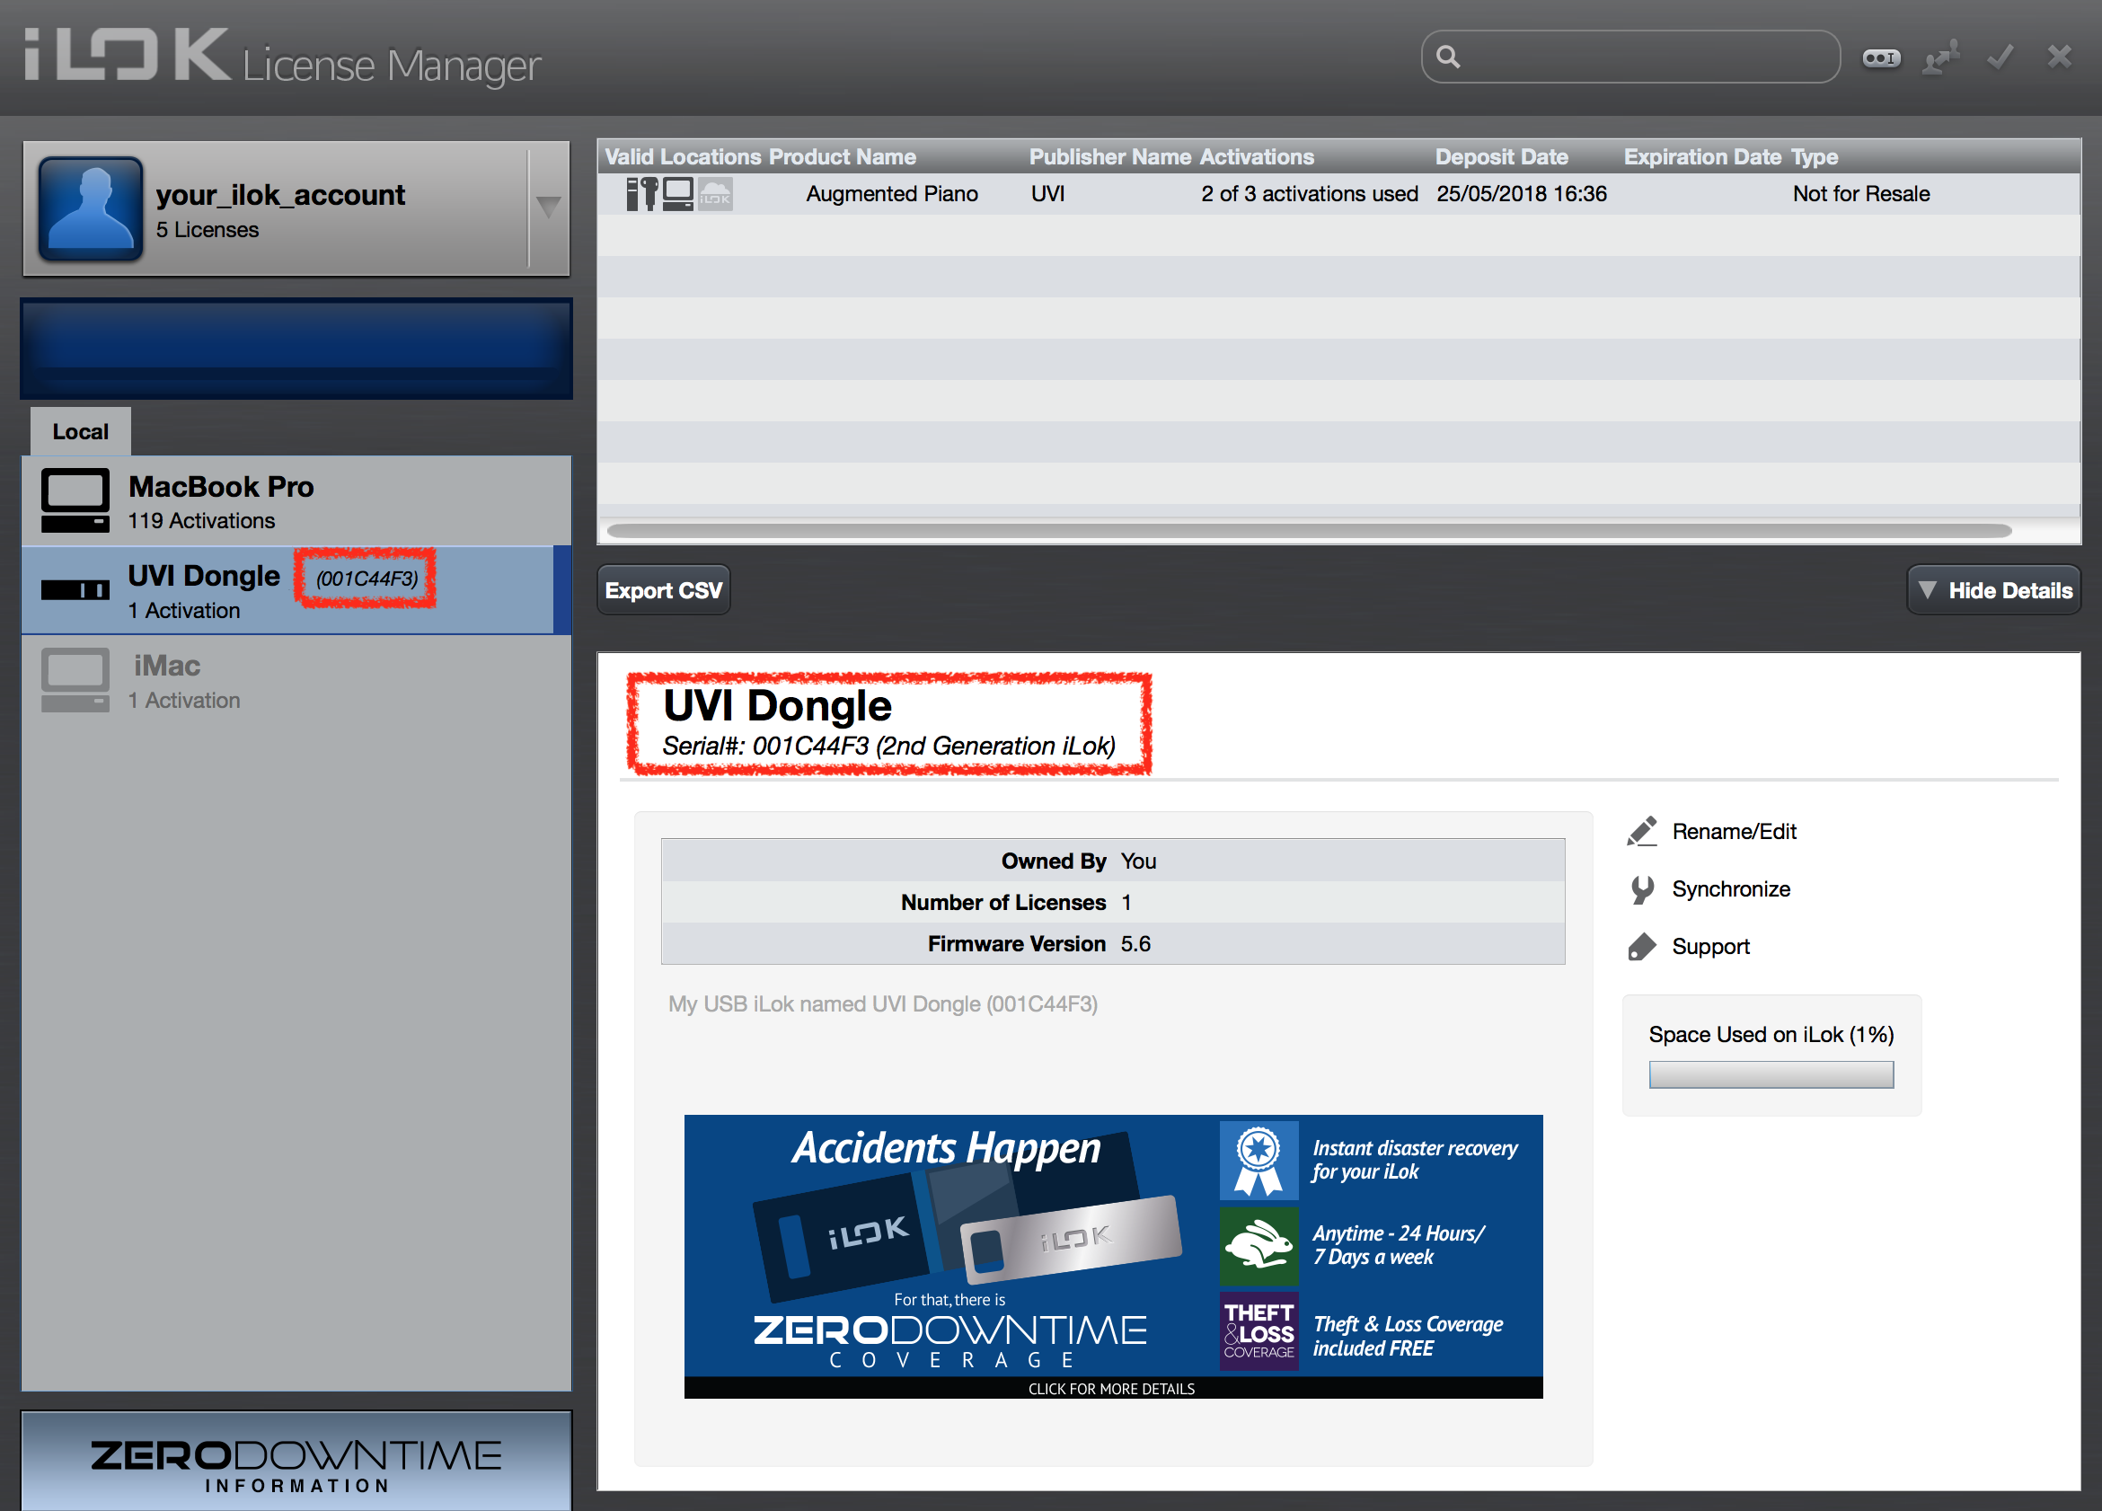The image size is (2102, 1511).
Task: Click the MacBook Pro computer icon
Action: (75, 500)
